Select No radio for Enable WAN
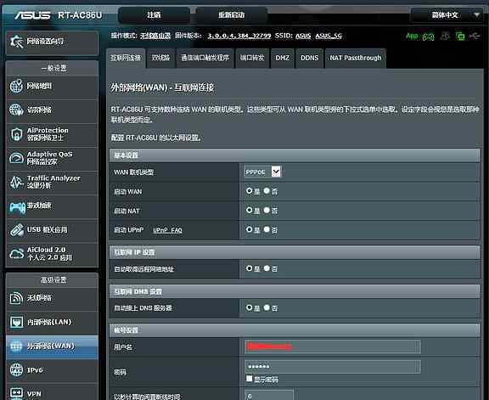Image resolution: width=489 pixels, height=400 pixels. point(267,190)
